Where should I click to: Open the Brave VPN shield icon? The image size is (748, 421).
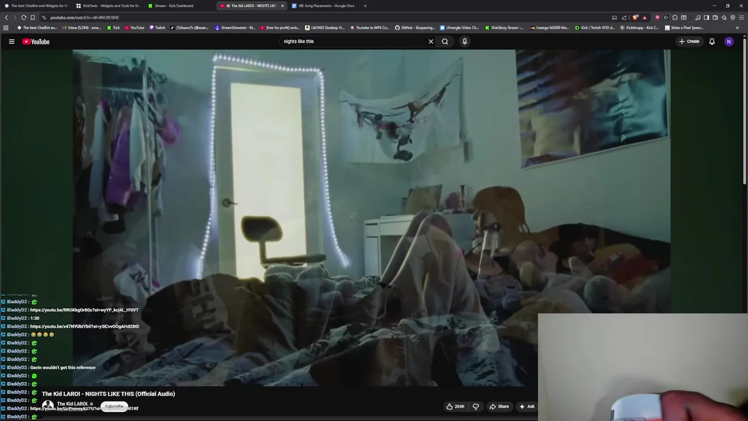click(x=733, y=18)
